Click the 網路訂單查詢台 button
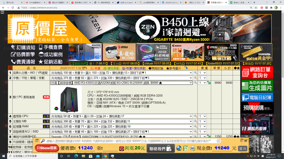The height and width of the screenshot is (159, 284). click(257, 73)
